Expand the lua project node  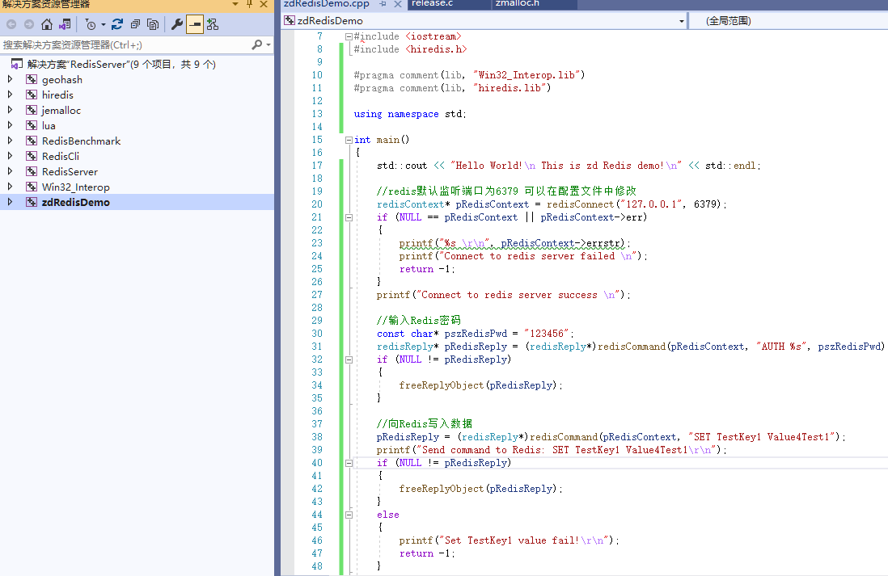[x=10, y=125]
